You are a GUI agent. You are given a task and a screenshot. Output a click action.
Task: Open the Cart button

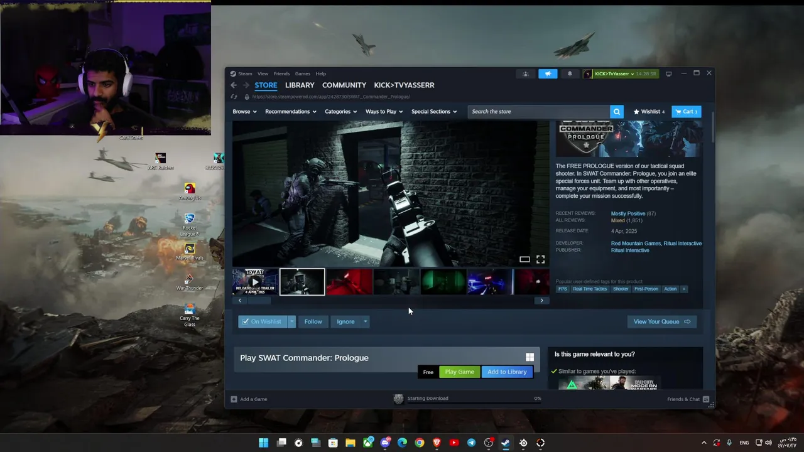[x=686, y=112]
